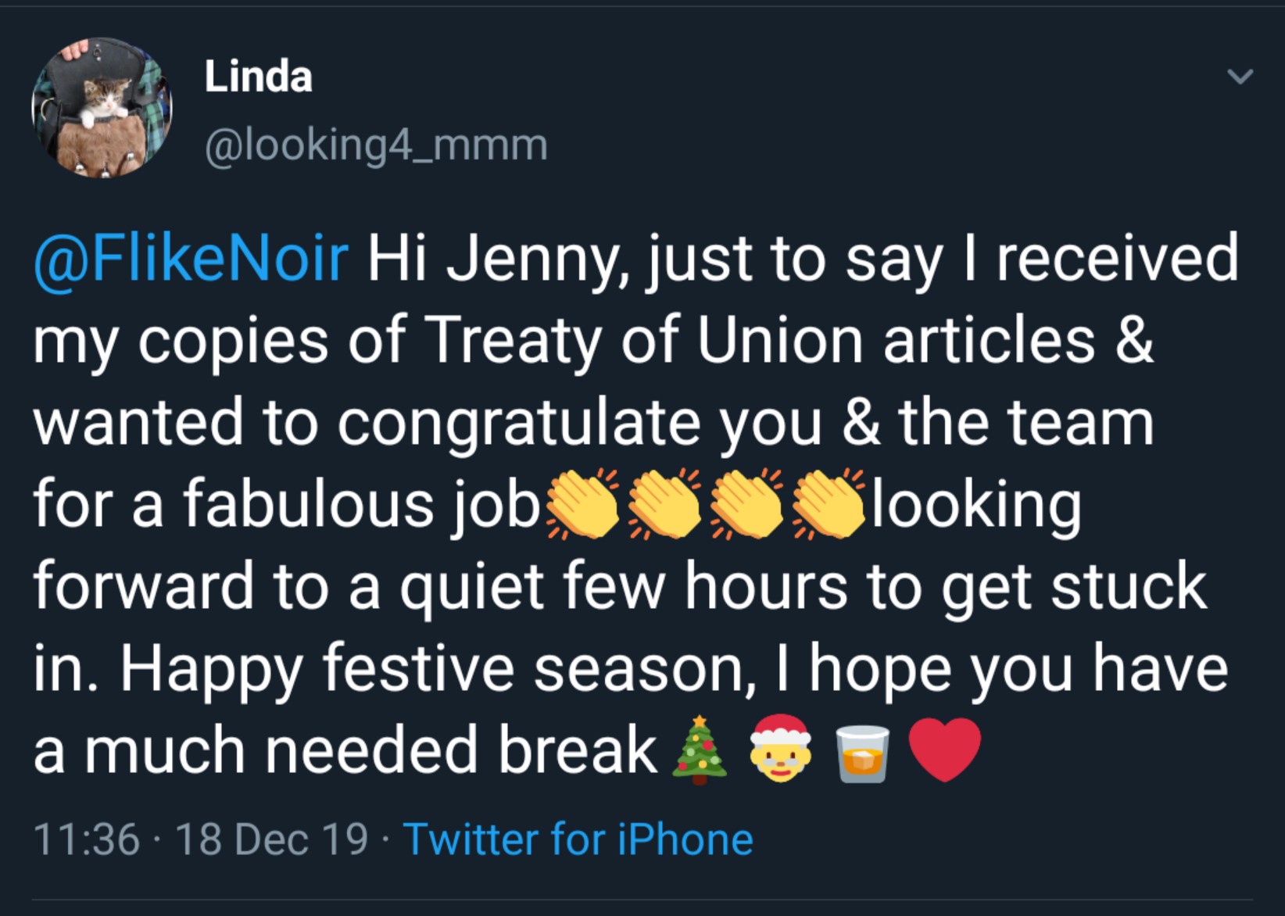Image resolution: width=1285 pixels, height=916 pixels.
Task: Expand the tweet options chevron
Action: coord(1240,77)
